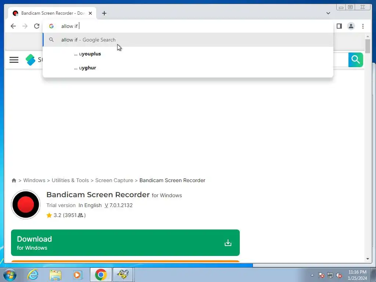This screenshot has height=282, width=376.
Task: Click the vertical scrollbar thumb
Action: click(x=368, y=46)
